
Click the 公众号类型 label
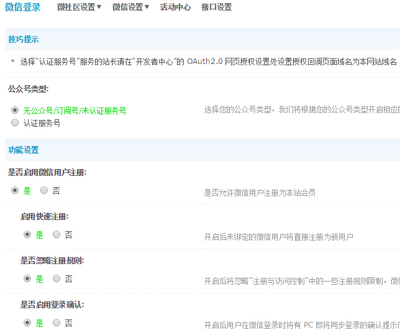(29, 89)
